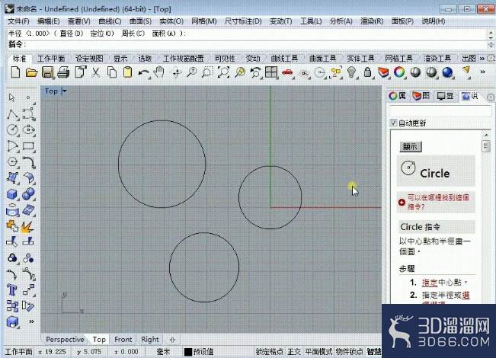496x358 pixels.
Task: Open the Top viewport dropdown arrow
Action: point(64,91)
